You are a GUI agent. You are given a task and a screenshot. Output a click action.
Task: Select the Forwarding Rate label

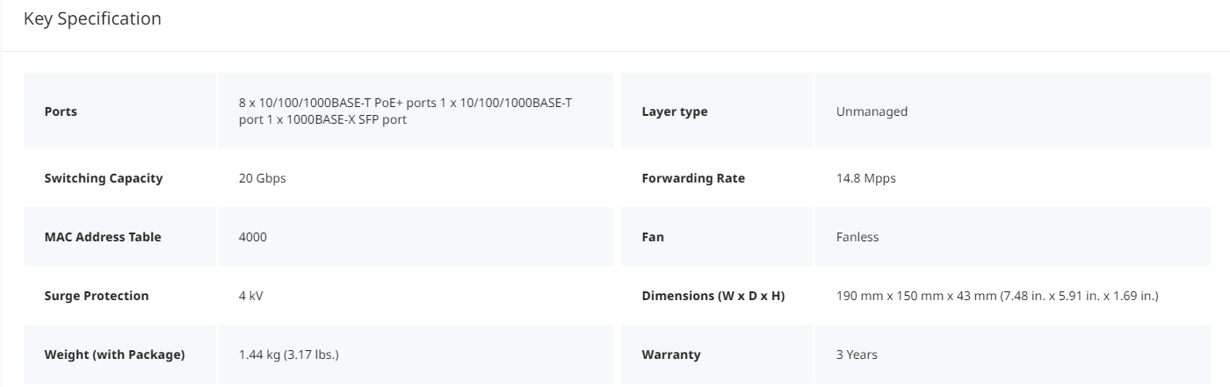(x=693, y=178)
